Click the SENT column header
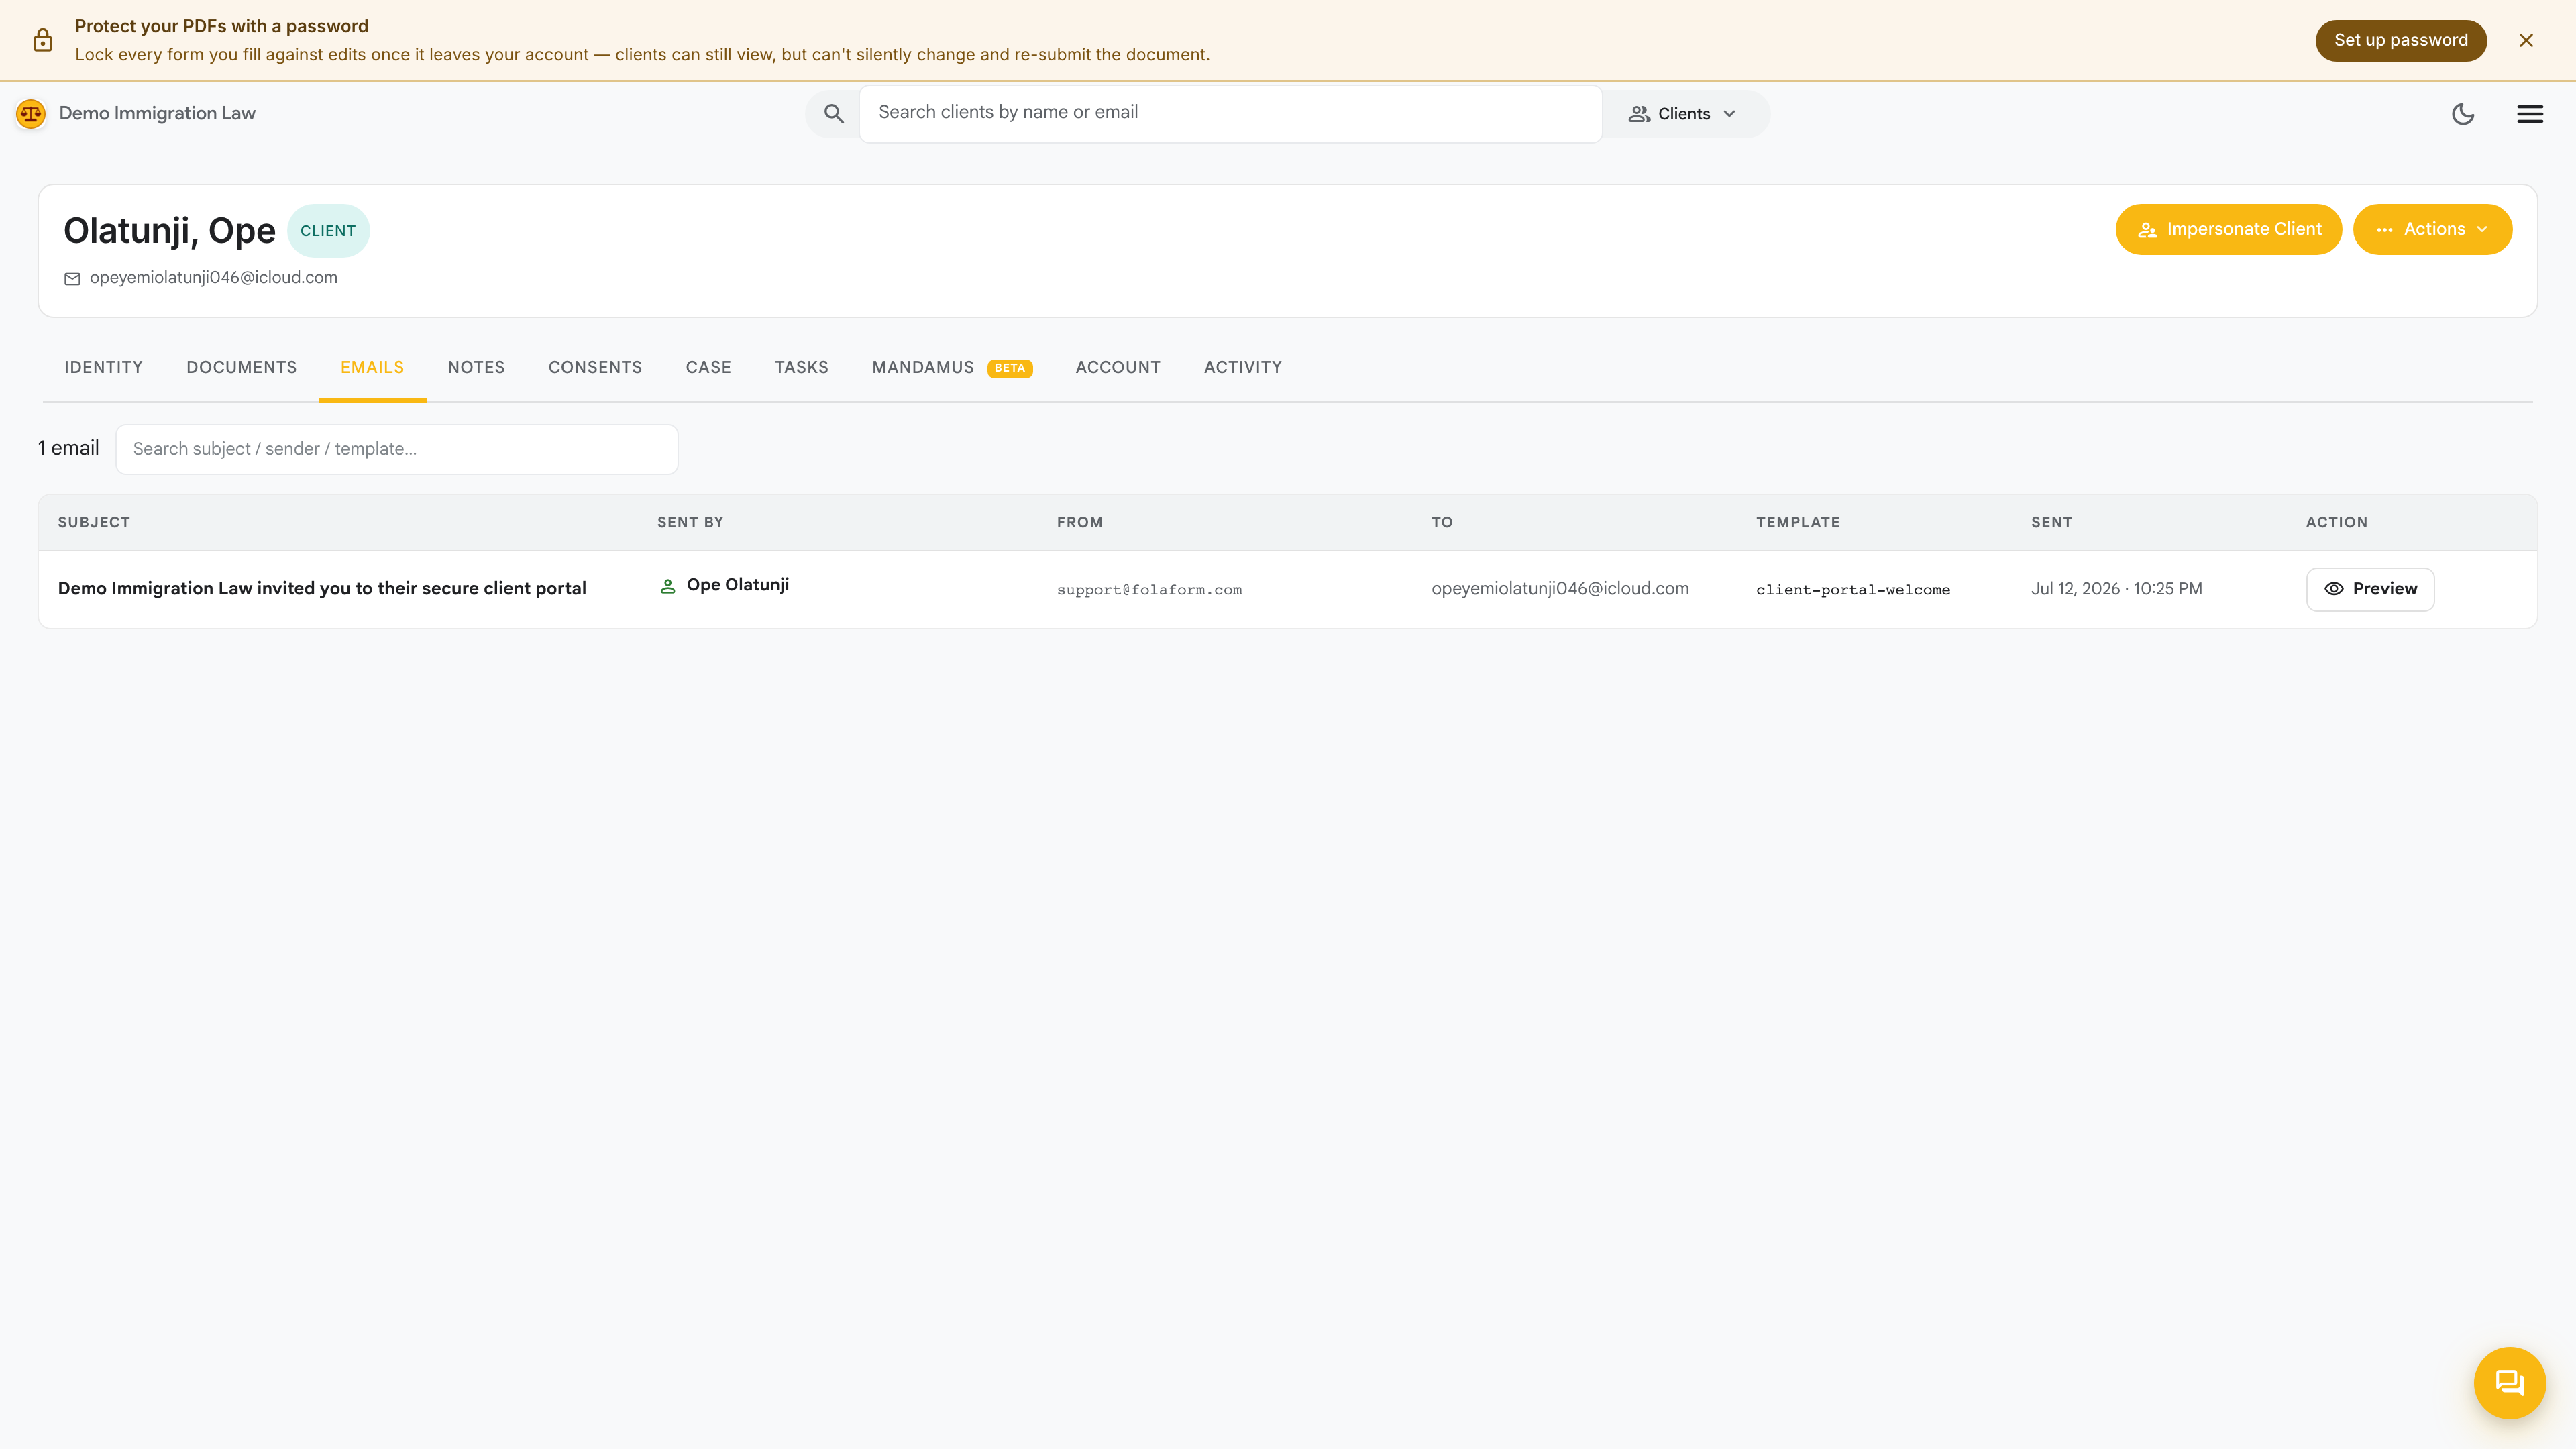 point(2052,522)
